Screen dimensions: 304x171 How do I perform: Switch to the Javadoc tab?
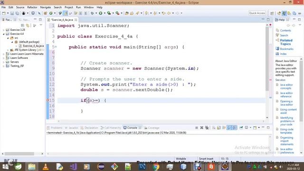pos(71,128)
